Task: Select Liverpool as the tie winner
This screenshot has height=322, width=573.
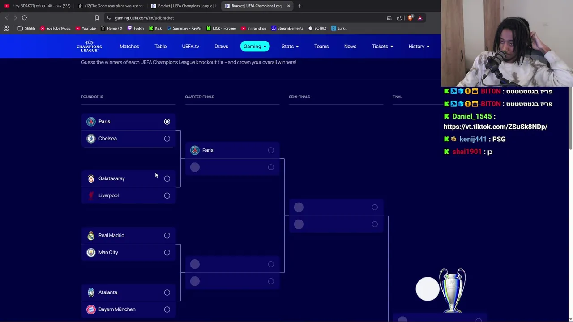Action: 167,195
